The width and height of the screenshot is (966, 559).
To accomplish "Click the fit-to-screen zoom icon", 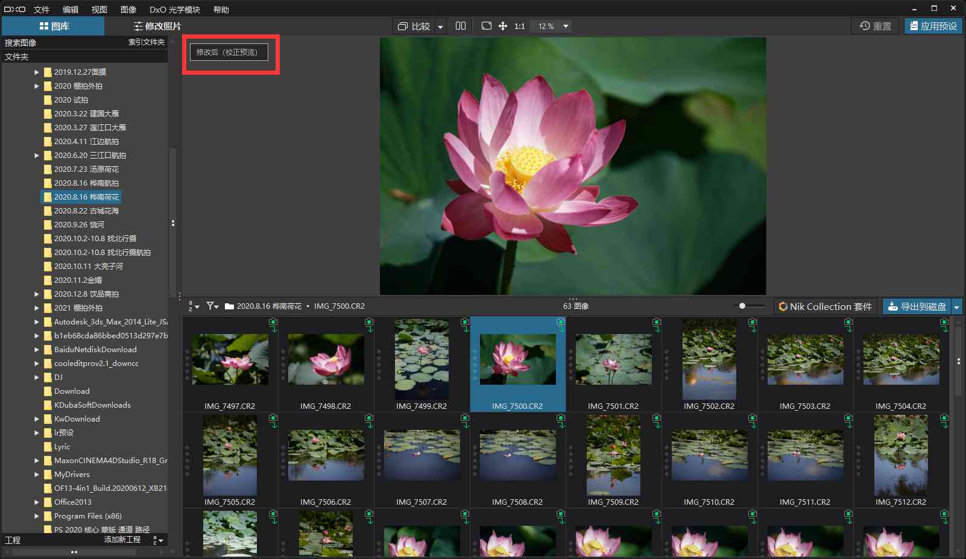I will pyautogui.click(x=487, y=26).
